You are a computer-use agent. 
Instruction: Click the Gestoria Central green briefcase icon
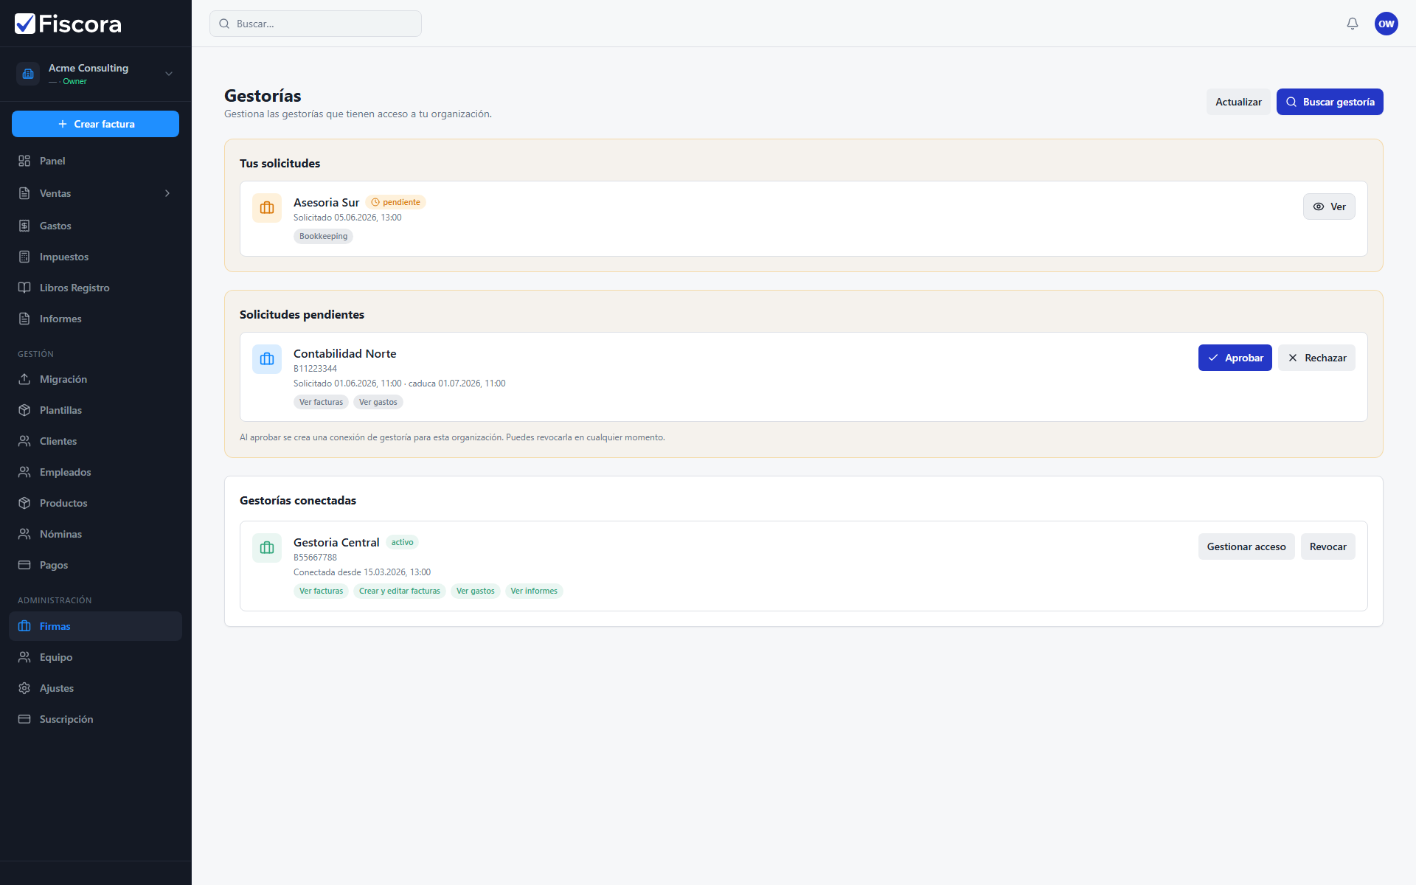pyautogui.click(x=267, y=548)
